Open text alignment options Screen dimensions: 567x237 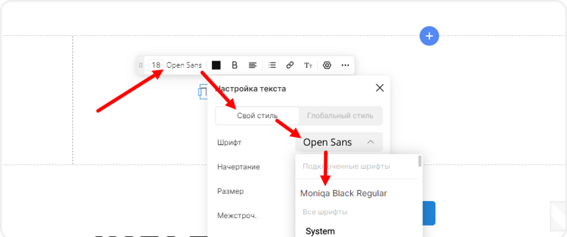click(x=253, y=65)
